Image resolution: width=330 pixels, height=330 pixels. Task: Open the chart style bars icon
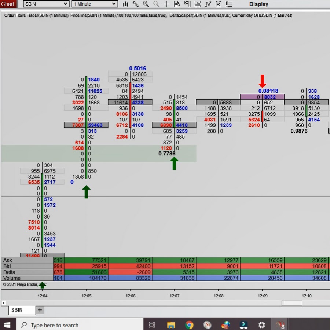(x=125, y=4)
